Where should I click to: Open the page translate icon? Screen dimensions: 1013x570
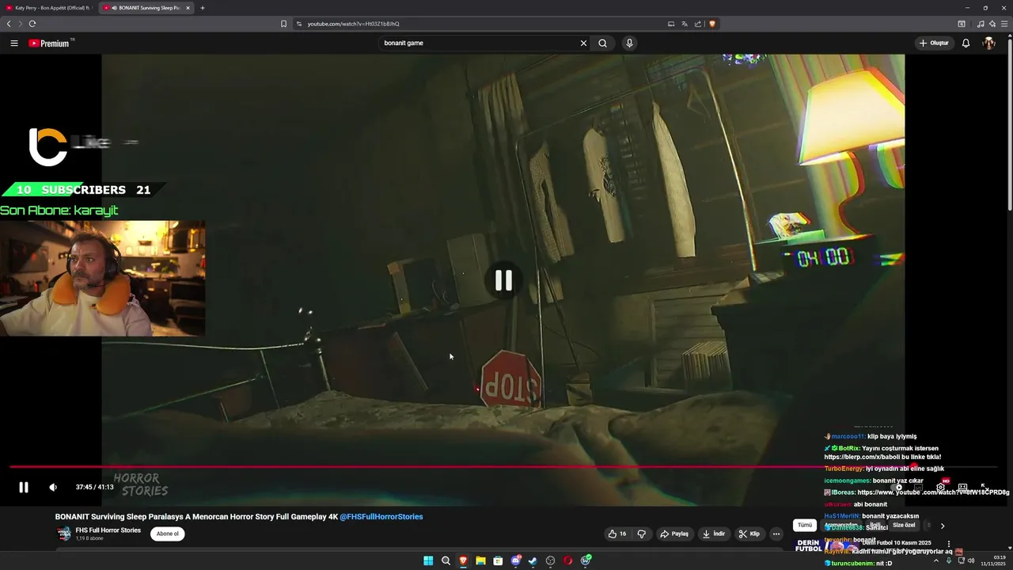[685, 24]
